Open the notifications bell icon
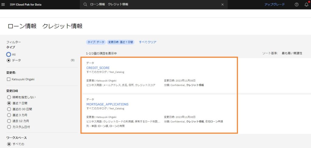The width and height of the screenshot is (311, 148). coord(306,5)
